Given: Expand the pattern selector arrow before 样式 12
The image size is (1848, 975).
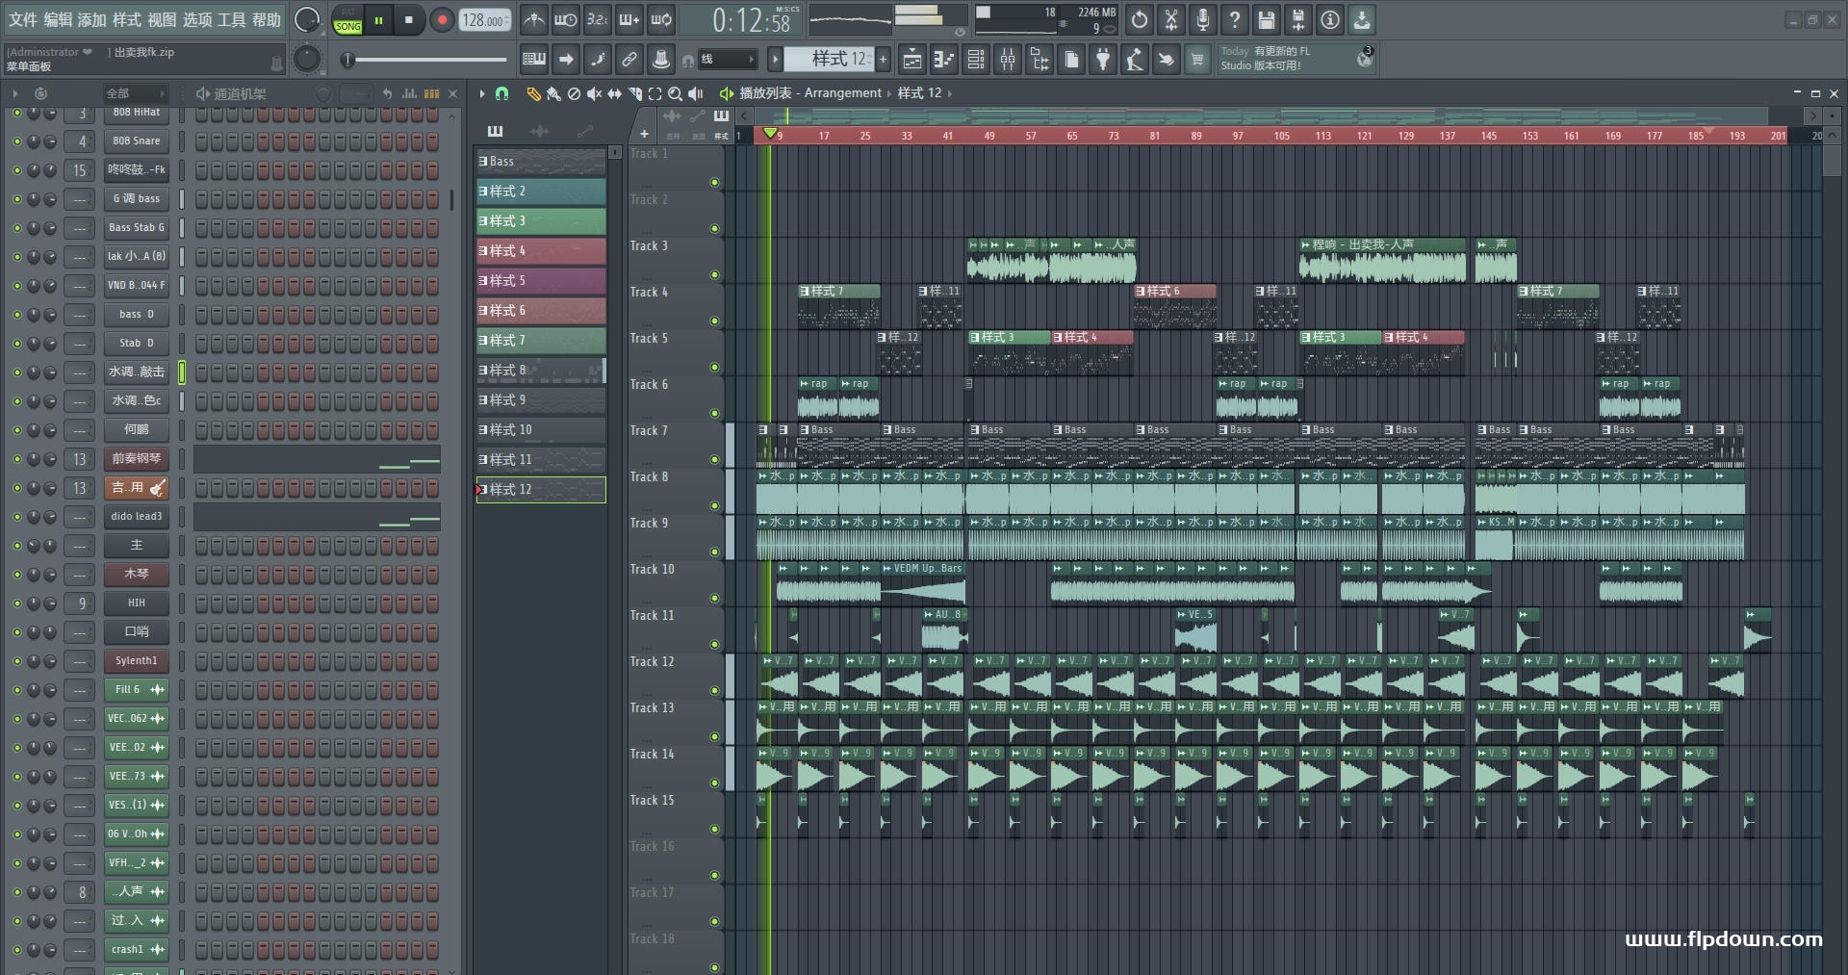Looking at the screenshot, I should pyautogui.click(x=775, y=60).
